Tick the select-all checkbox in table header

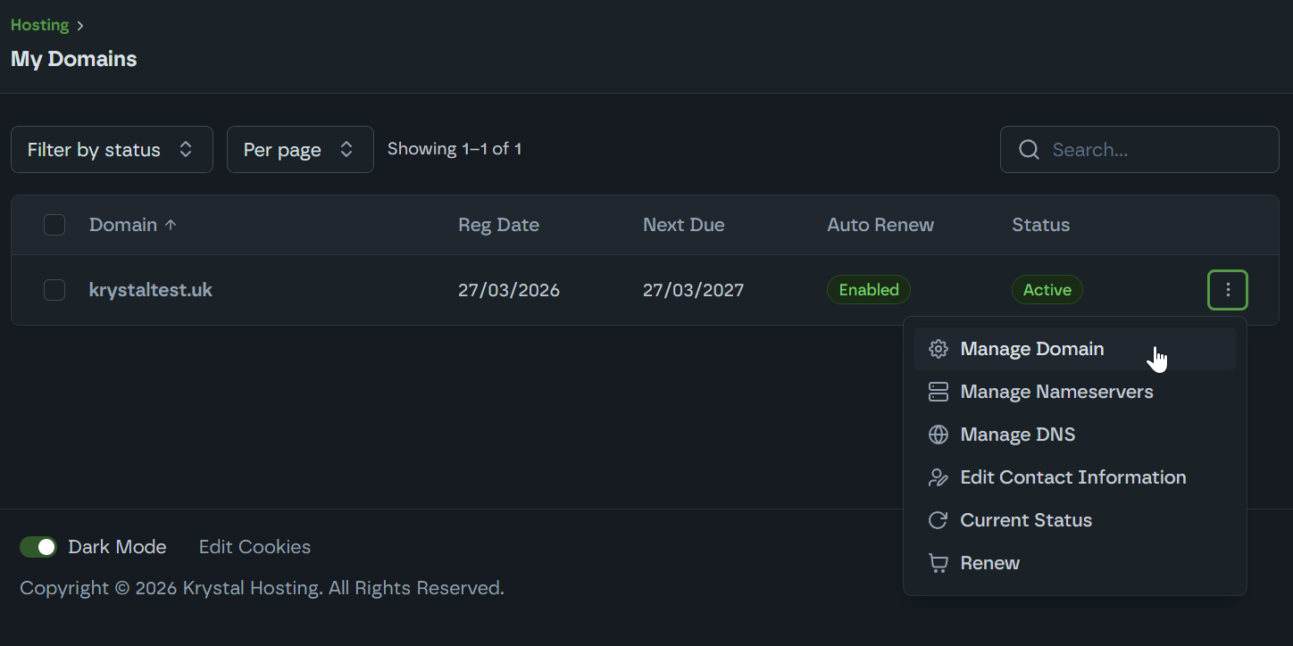coord(54,225)
